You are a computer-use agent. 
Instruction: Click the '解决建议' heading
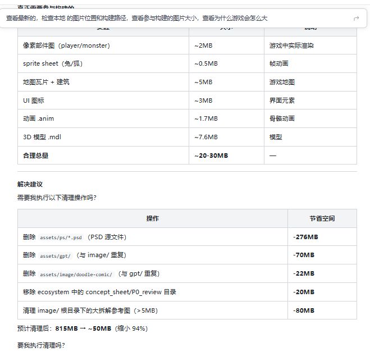point(30,184)
